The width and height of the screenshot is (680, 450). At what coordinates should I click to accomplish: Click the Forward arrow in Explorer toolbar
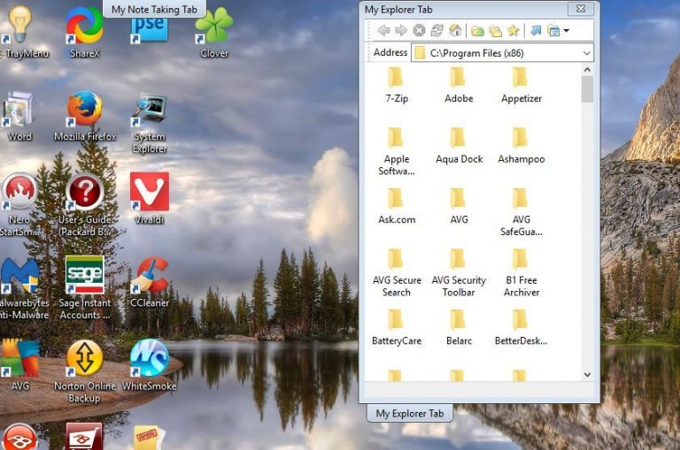pos(401,30)
